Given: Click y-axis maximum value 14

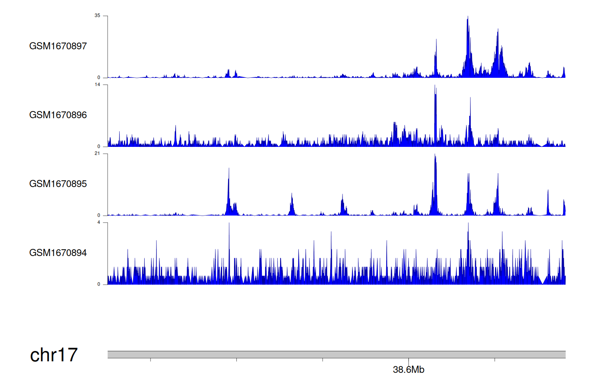Looking at the screenshot, I should [x=97, y=85].
